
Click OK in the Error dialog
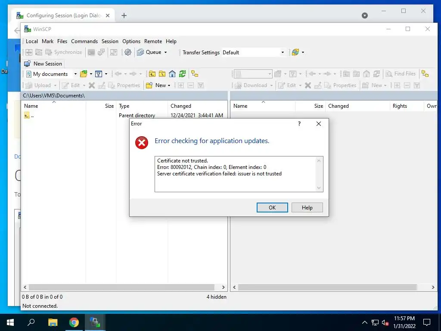tap(272, 207)
